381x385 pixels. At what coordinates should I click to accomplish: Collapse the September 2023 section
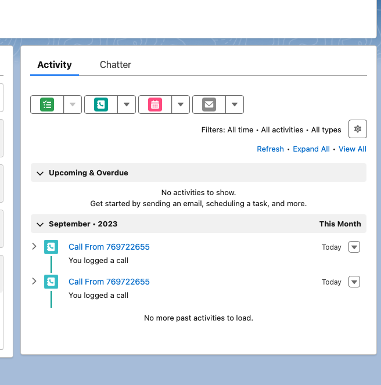point(40,224)
